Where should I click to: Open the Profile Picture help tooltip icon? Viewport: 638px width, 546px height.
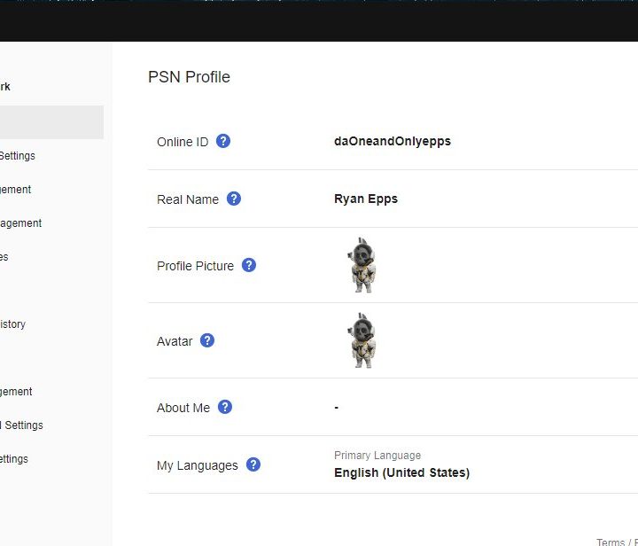pyautogui.click(x=249, y=265)
